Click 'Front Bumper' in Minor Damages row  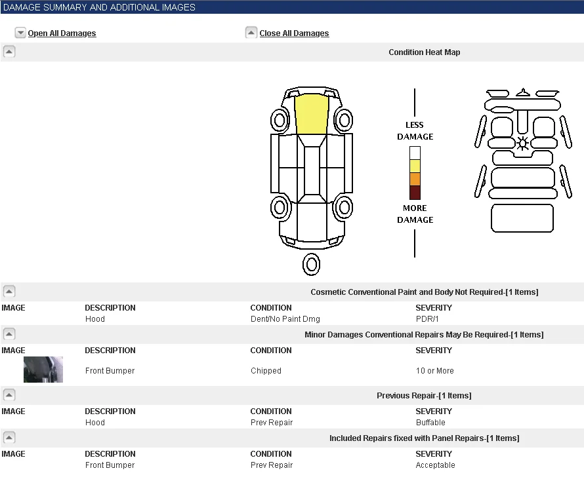[110, 370]
